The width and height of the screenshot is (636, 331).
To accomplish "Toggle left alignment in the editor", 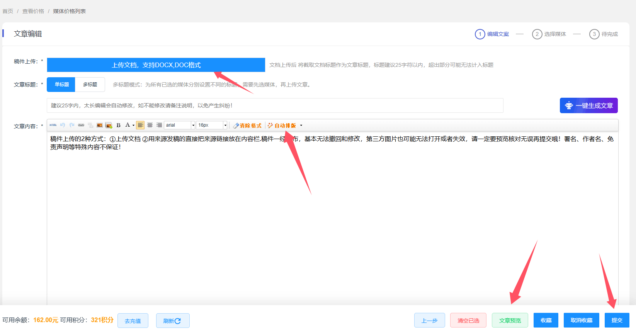I will pyautogui.click(x=140, y=125).
